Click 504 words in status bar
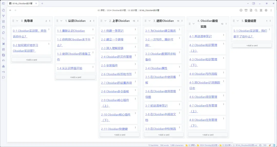The height and width of the screenshot is (147, 277). click(x=164, y=145)
